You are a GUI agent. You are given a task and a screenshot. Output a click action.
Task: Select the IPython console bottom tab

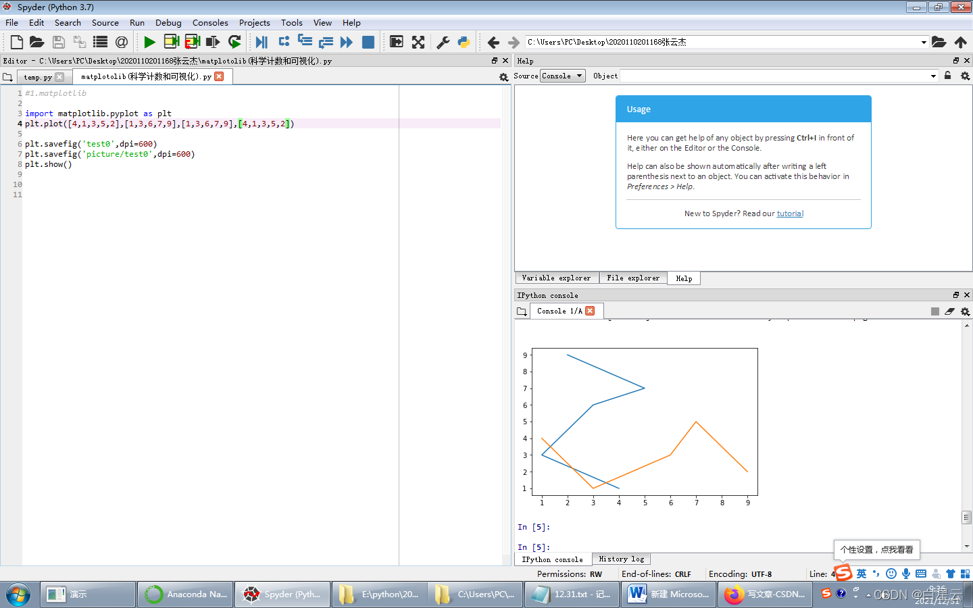(552, 559)
